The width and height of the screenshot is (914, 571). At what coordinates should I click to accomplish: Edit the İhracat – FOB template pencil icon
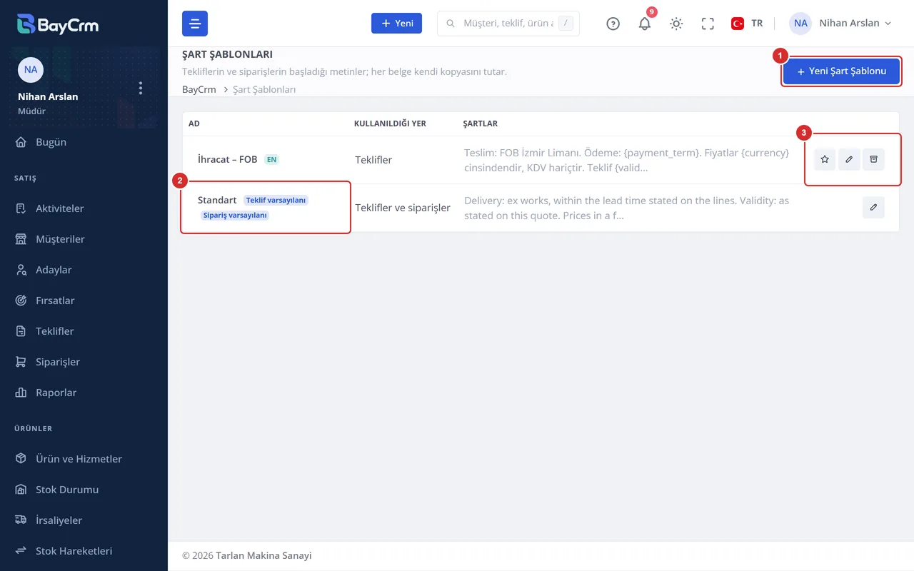tap(849, 159)
